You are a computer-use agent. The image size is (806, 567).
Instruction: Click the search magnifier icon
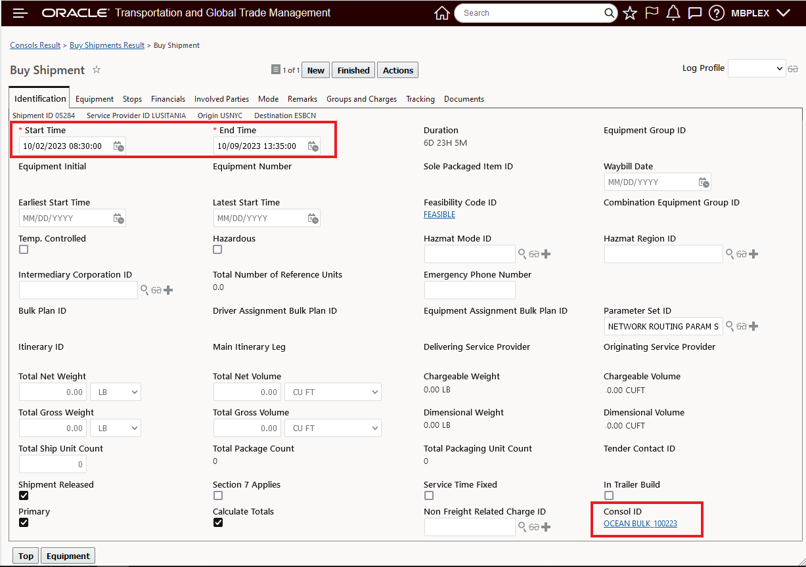610,13
